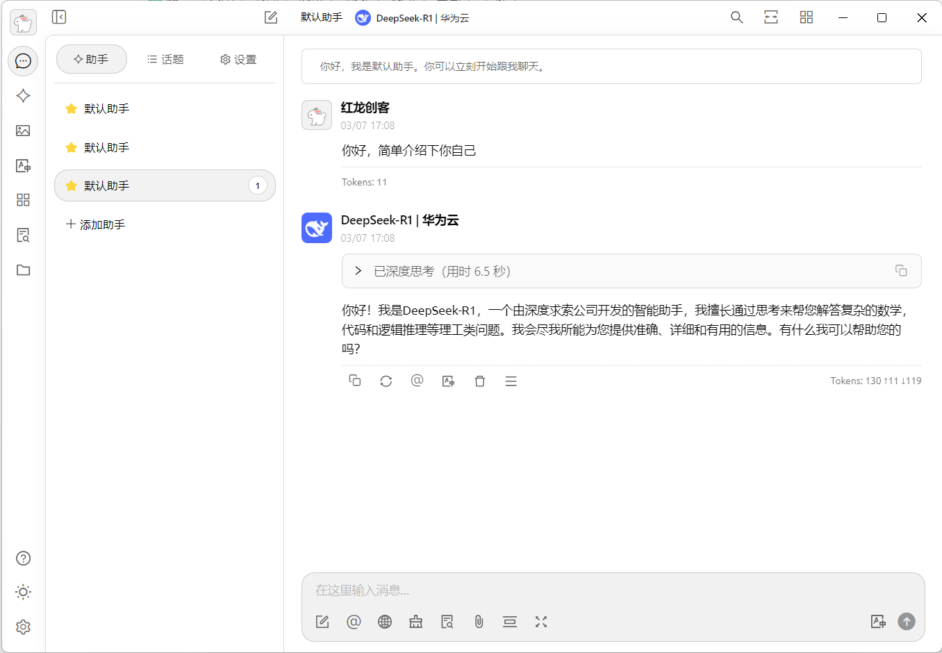Screen dimensions: 942x653
Task: Click new topic icon in input toolbar
Action: (x=322, y=622)
